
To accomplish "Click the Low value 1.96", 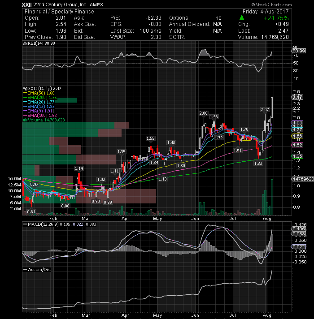I will pos(61,31).
